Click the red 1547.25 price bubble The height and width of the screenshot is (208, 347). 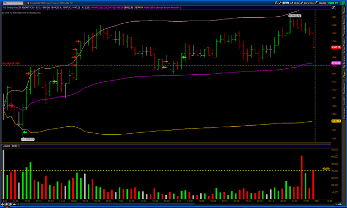click(x=336, y=47)
